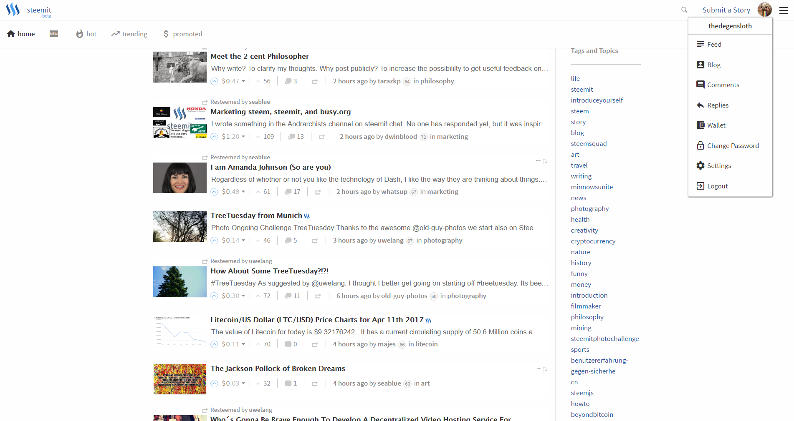Open the Meet the 2 cent Philosopher title
Screen dimensions: 794x421
[x=260, y=56]
